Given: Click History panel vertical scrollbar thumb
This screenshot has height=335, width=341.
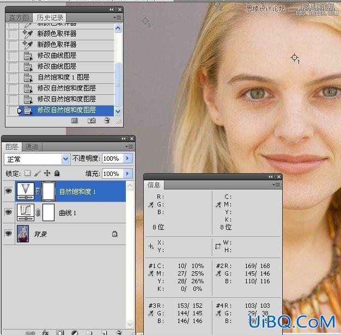Looking at the screenshot, I should [118, 84].
